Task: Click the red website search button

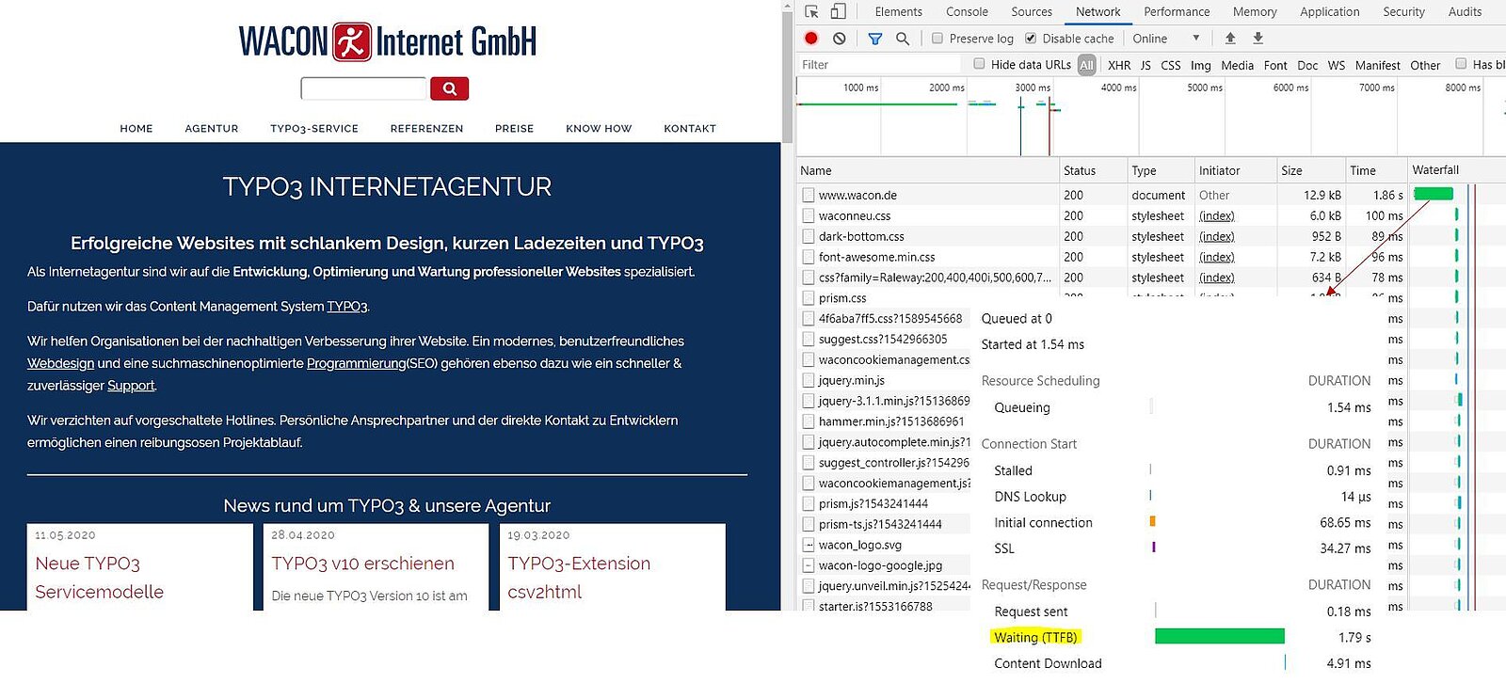Action: [x=449, y=88]
